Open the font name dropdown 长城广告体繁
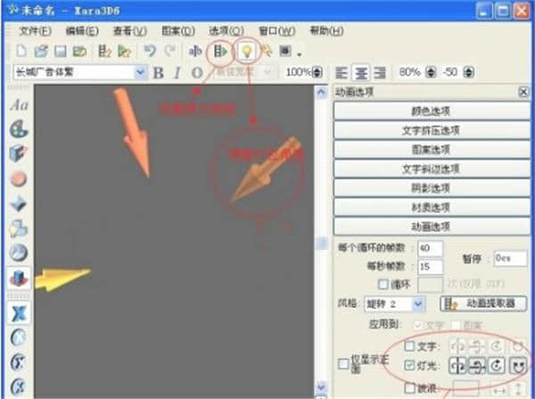Viewport: 535px width, 399px height. [140, 72]
